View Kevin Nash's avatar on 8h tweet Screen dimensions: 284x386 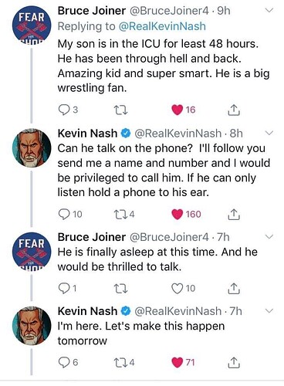(32, 147)
